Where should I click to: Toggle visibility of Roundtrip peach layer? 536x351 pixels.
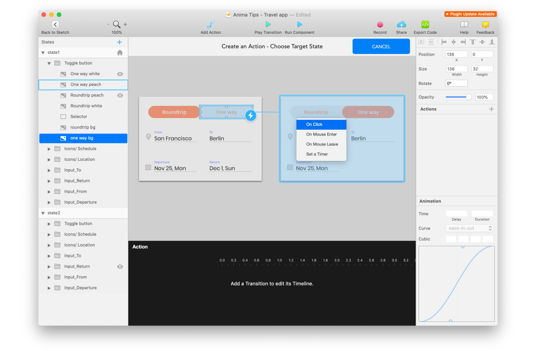click(x=120, y=95)
